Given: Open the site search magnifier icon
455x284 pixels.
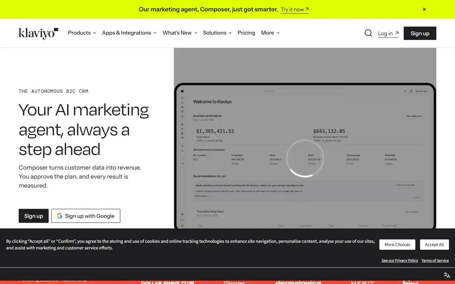Looking at the screenshot, I should (x=368, y=33).
